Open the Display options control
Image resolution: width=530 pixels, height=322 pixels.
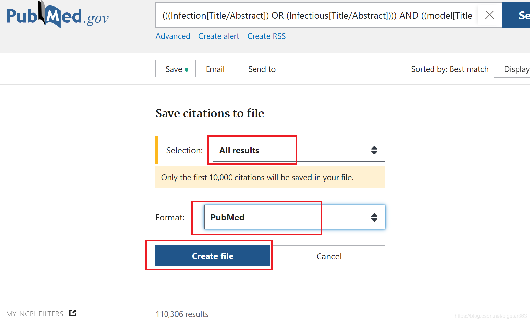tap(517, 69)
